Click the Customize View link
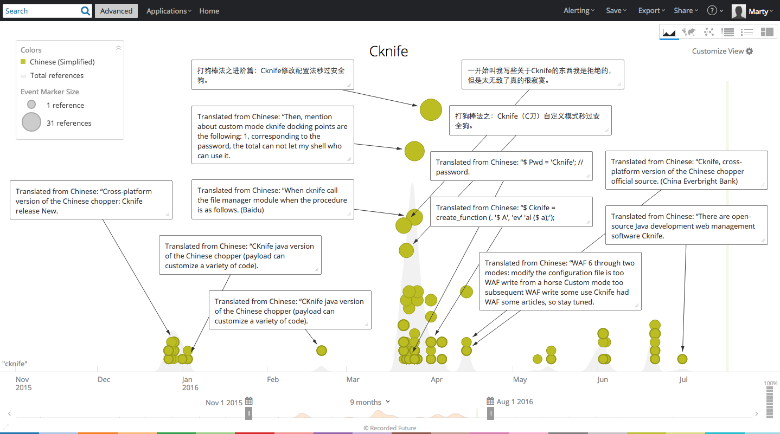Viewport: 780px width, 434px height. coord(722,51)
